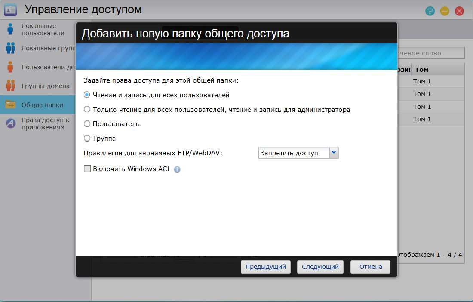Screen dimensions: 473x302
Task: Click the Local Groups sidebar icon
Action: pyautogui.click(x=10, y=48)
